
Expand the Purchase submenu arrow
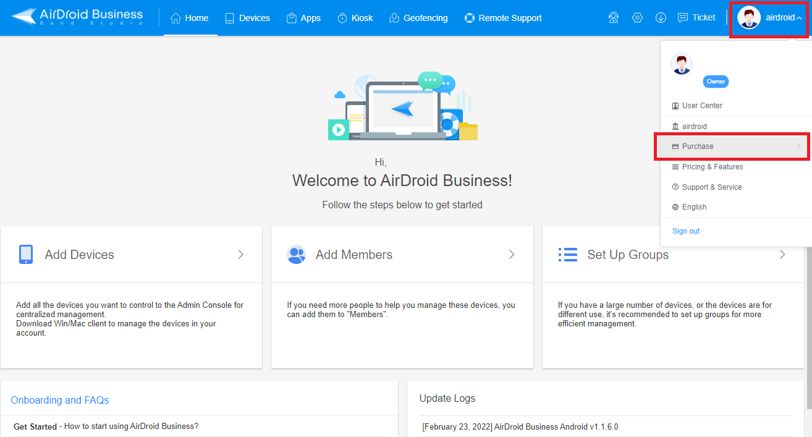799,146
